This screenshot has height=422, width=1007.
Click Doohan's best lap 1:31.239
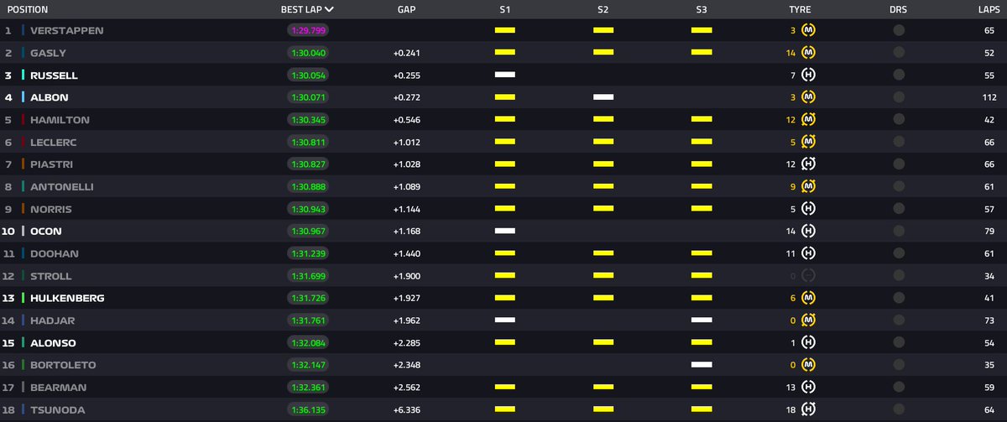tap(308, 253)
